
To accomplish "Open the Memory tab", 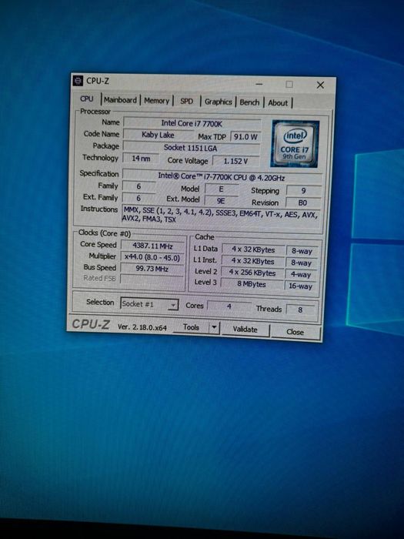I will (x=157, y=101).
